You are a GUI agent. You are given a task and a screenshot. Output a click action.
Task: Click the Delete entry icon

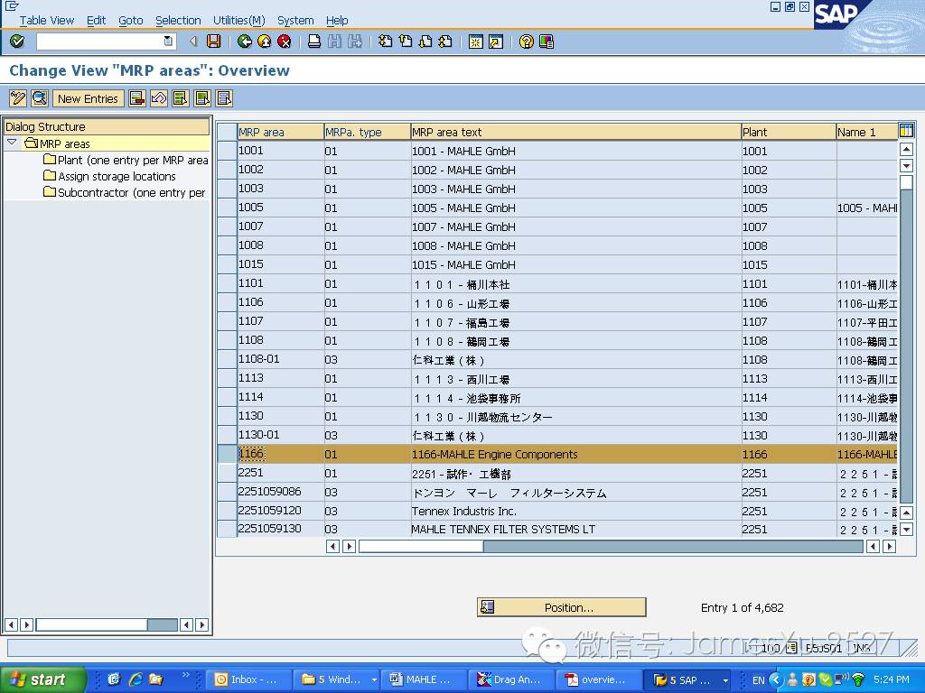(x=137, y=98)
